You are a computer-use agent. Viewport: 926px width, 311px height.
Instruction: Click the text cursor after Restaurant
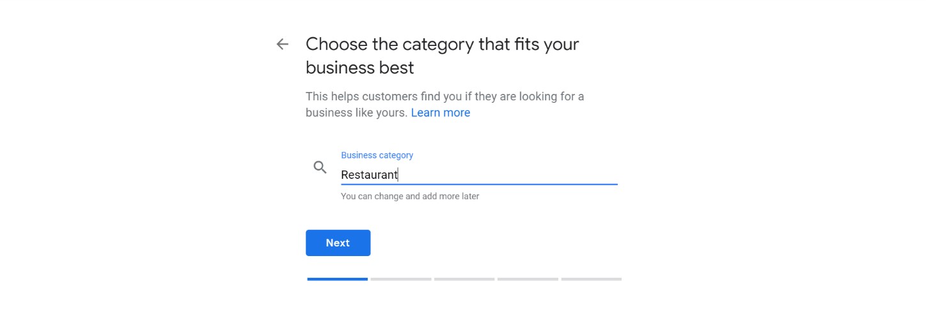click(398, 174)
